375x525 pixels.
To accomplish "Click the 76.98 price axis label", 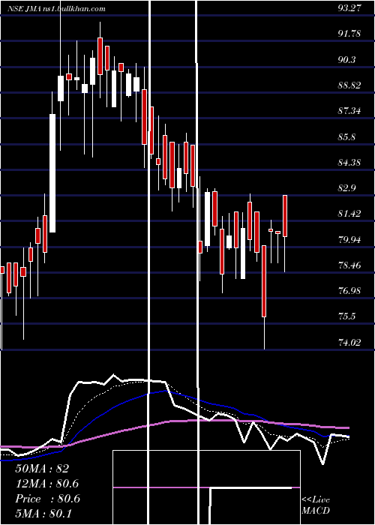I will [x=349, y=291].
